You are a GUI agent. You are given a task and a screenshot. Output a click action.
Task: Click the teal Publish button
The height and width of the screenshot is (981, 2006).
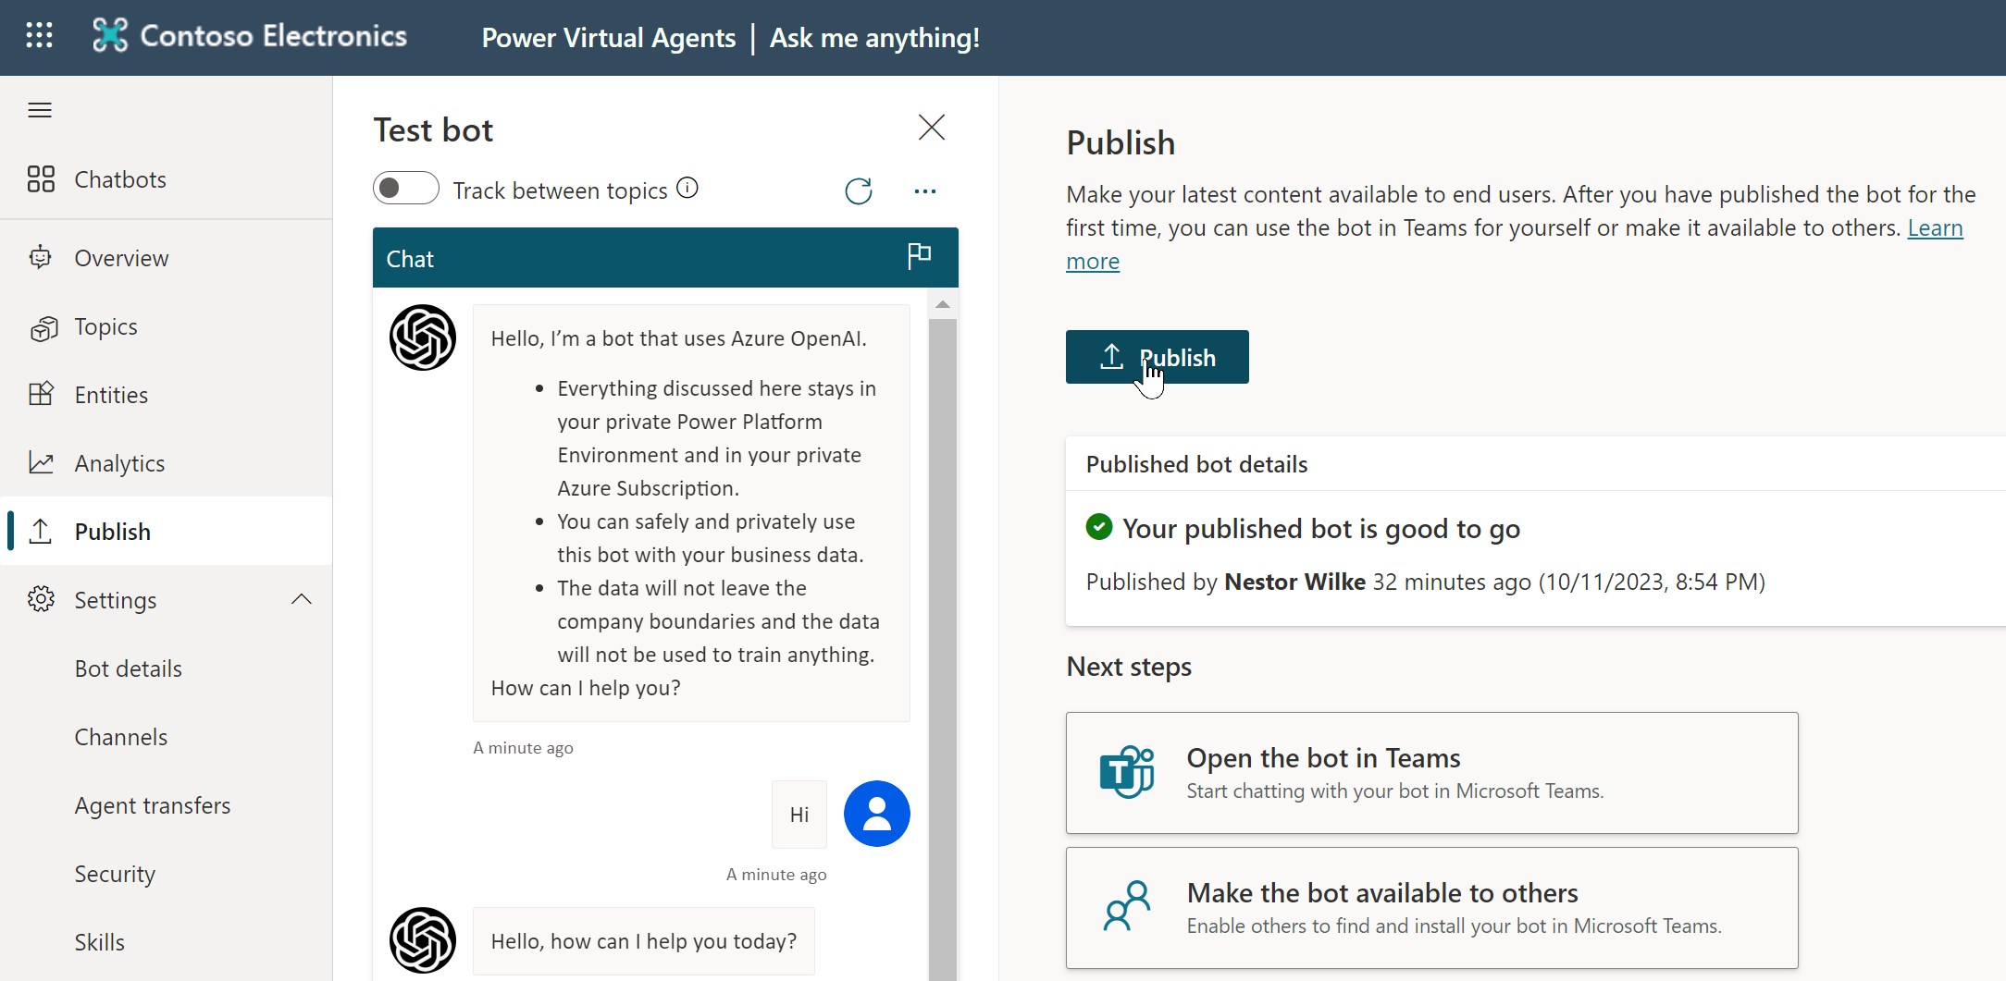[x=1157, y=357]
